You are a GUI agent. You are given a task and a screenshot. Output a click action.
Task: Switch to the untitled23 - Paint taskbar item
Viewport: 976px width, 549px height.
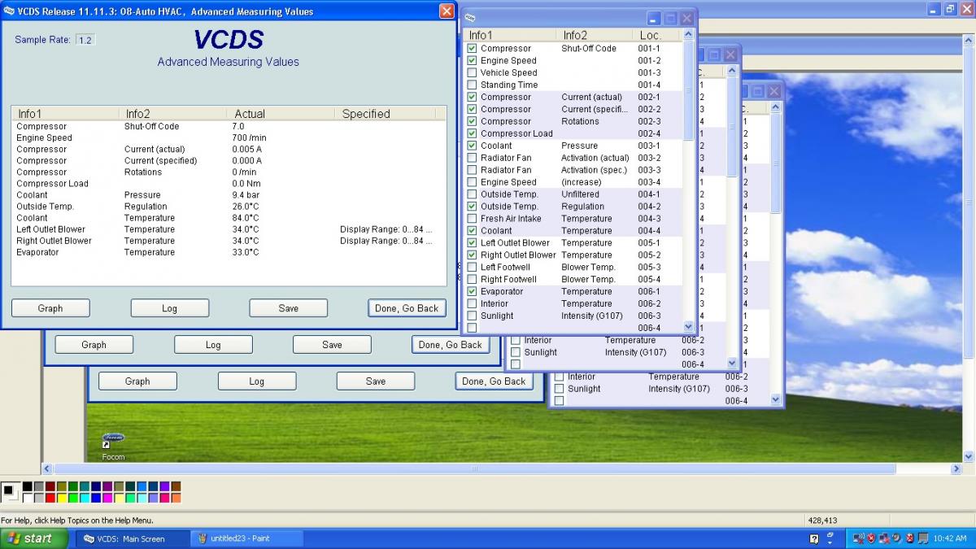[246, 538]
